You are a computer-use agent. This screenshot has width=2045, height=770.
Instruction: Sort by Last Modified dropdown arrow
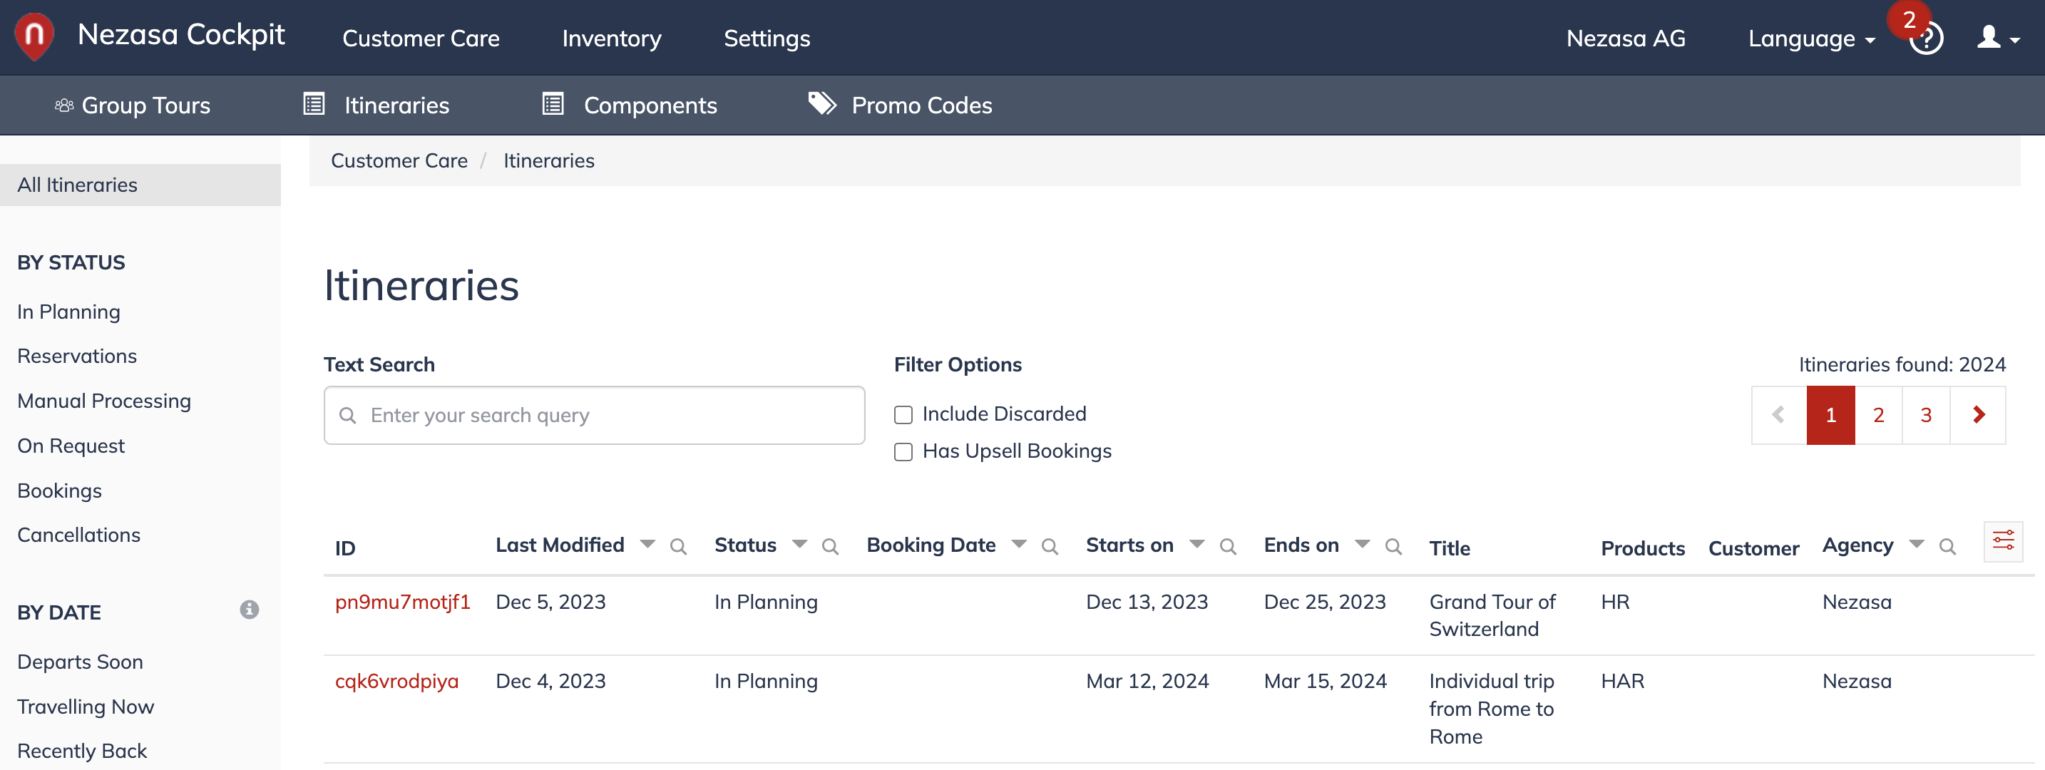[647, 545]
